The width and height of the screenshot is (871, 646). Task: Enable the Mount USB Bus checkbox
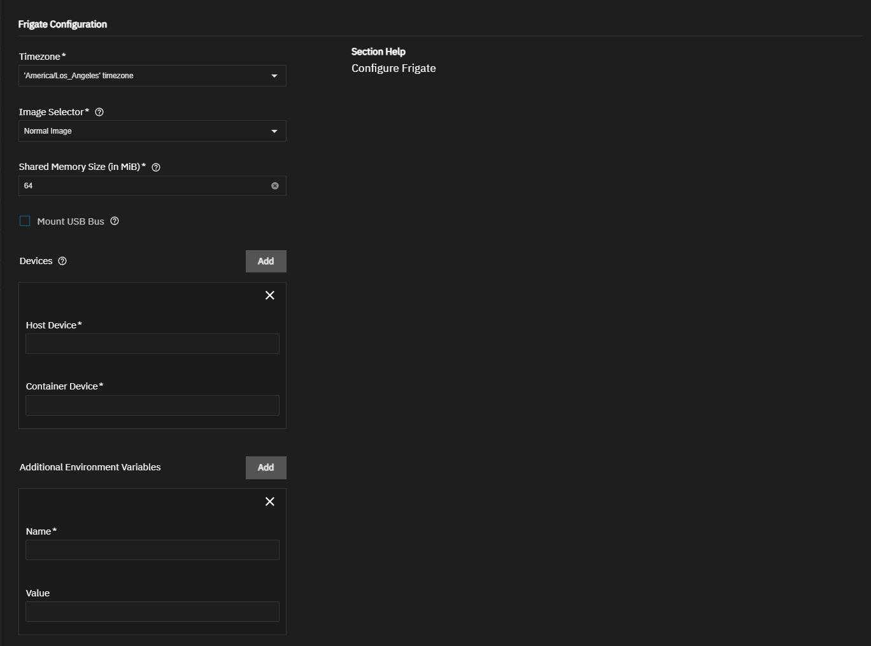coord(25,221)
